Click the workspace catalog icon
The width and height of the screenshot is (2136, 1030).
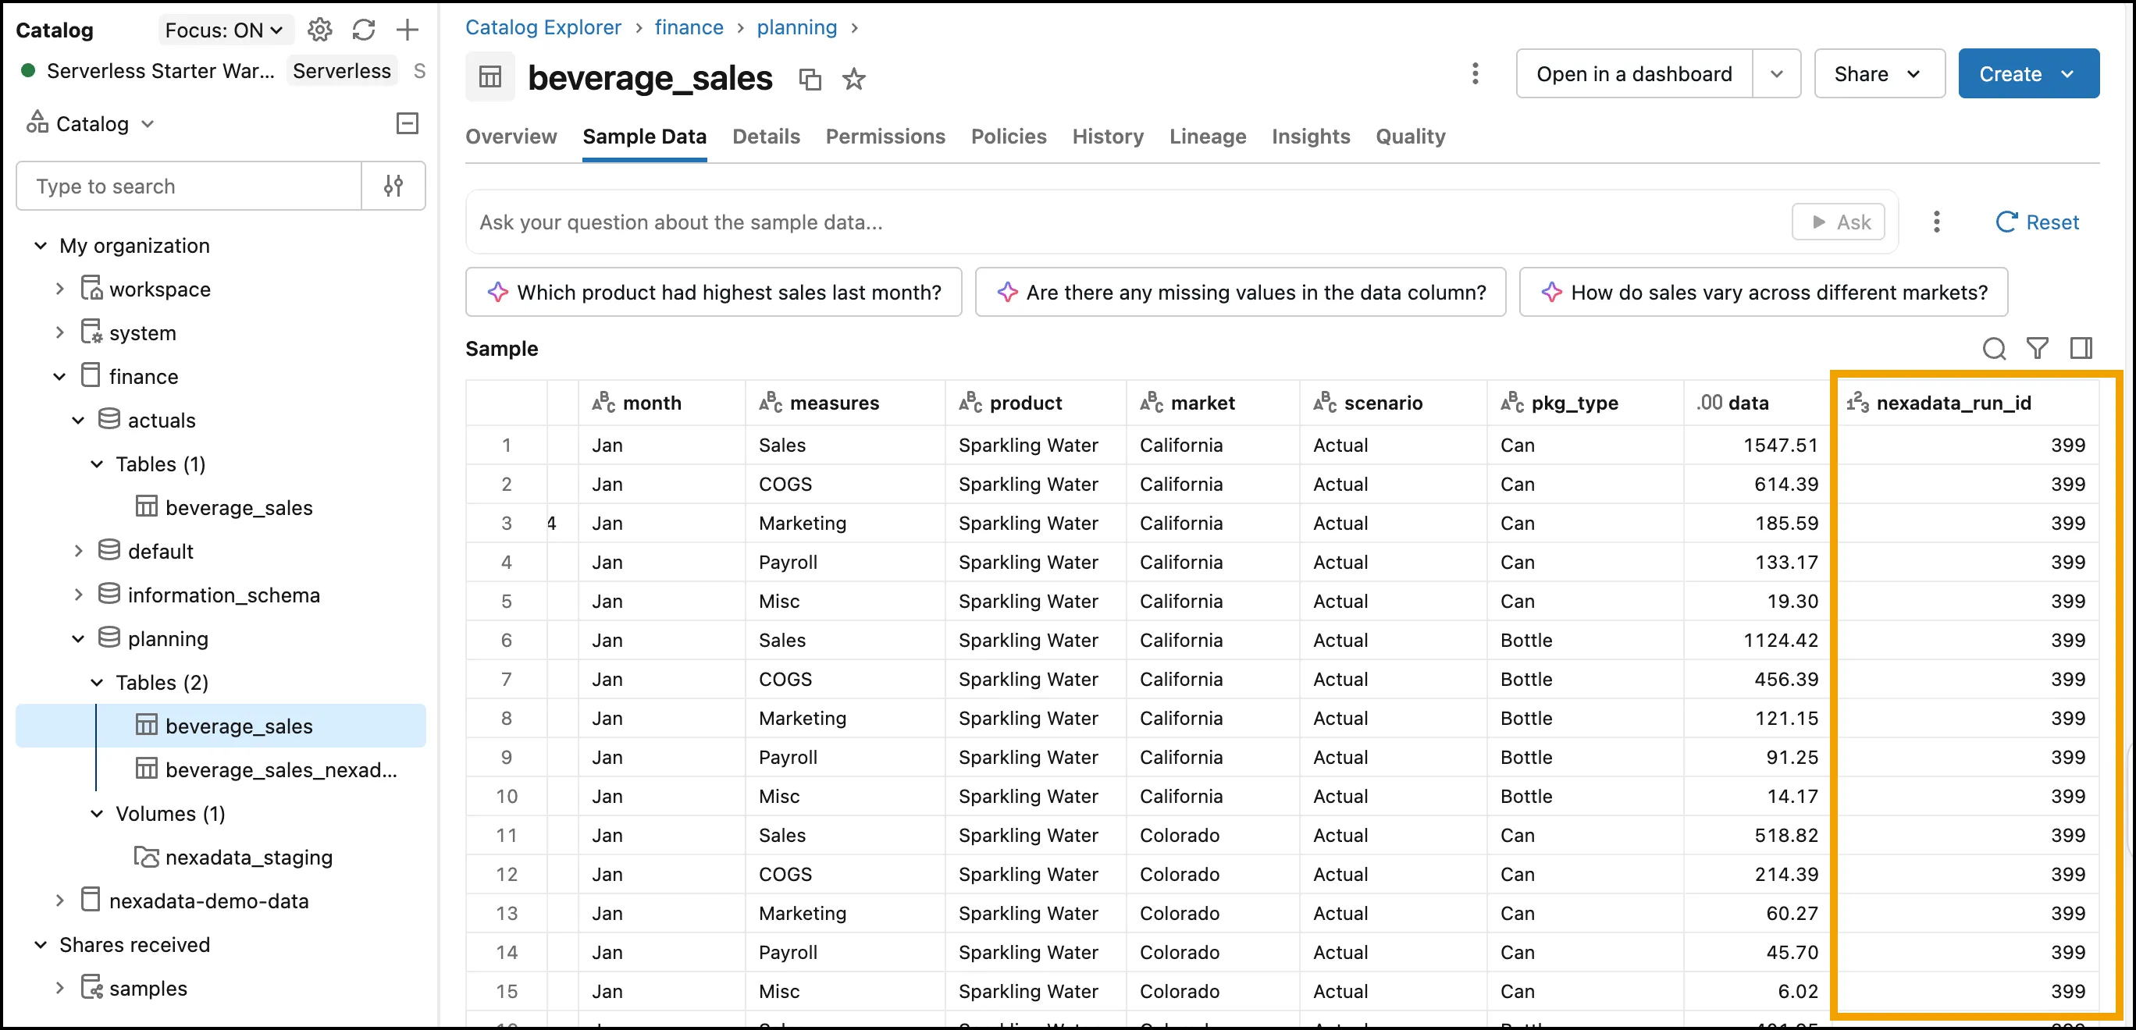click(91, 289)
